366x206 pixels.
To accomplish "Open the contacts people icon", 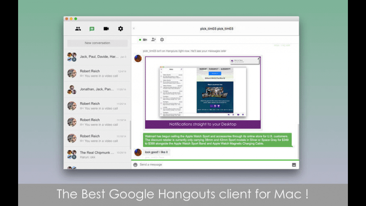I will tap(78, 29).
